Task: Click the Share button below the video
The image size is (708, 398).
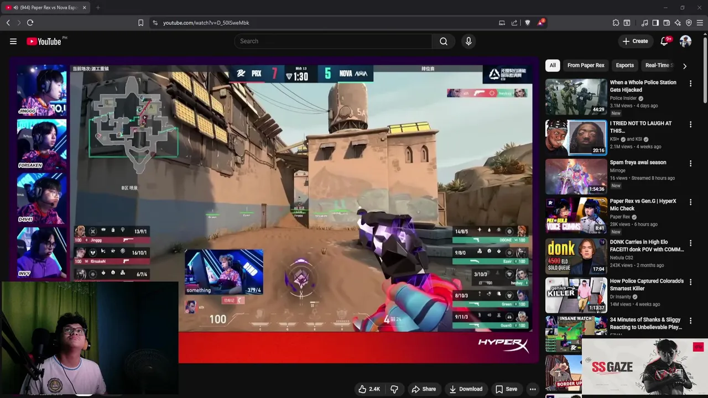Action: [424, 389]
